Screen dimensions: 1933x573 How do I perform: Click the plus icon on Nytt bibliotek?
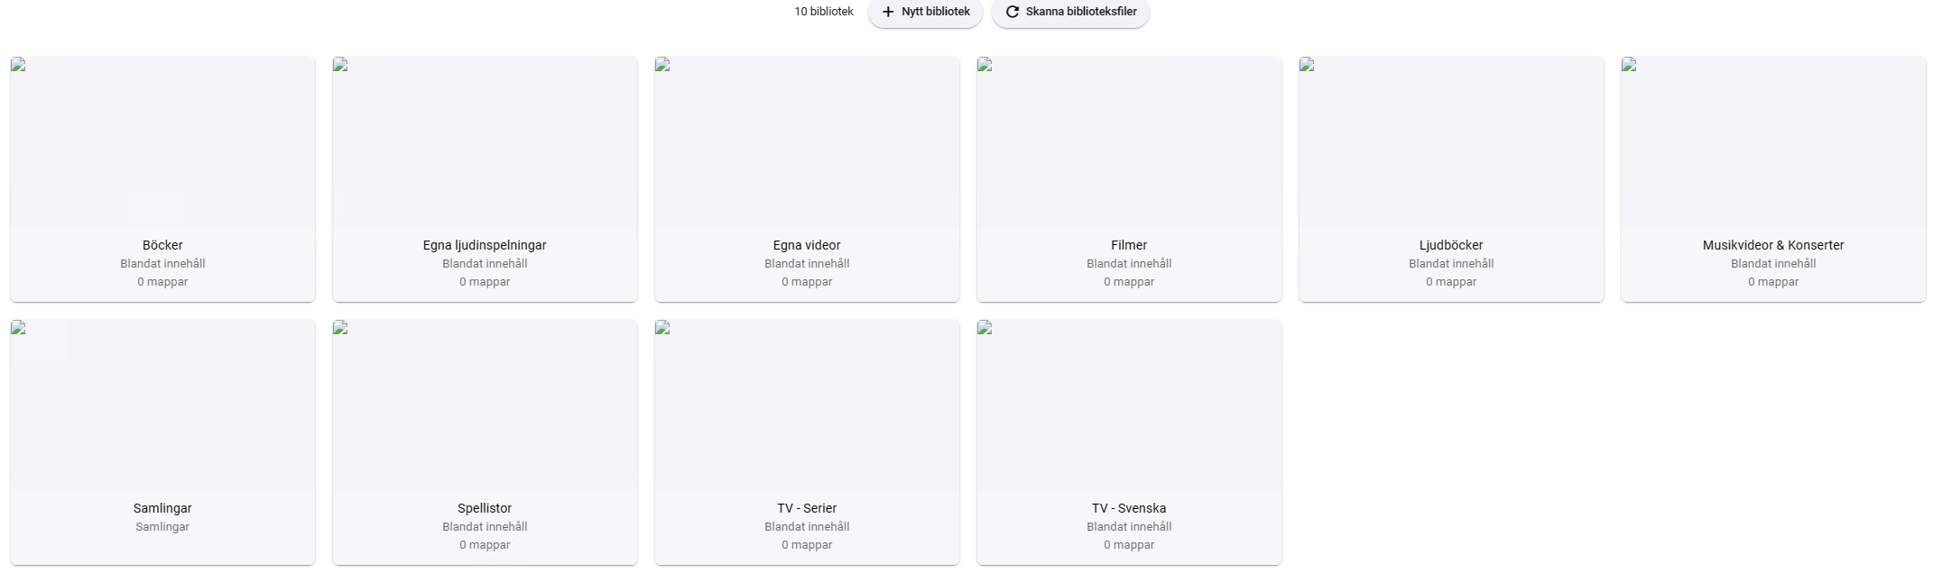coord(888,12)
